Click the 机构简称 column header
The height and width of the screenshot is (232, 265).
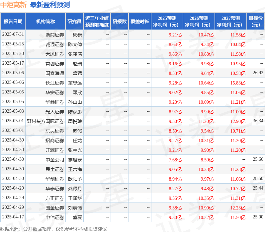click(x=45, y=21)
